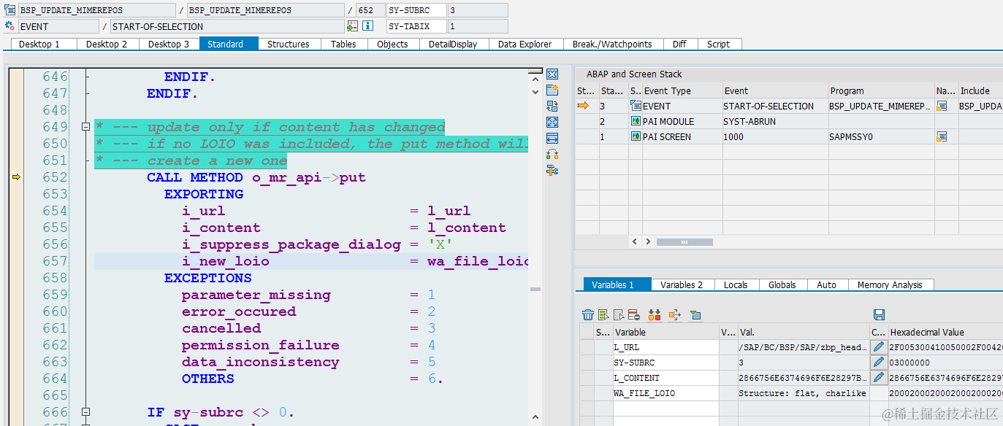Image resolution: width=1003 pixels, height=426 pixels.
Task: Open the DetailDisplay tab
Action: [453, 44]
